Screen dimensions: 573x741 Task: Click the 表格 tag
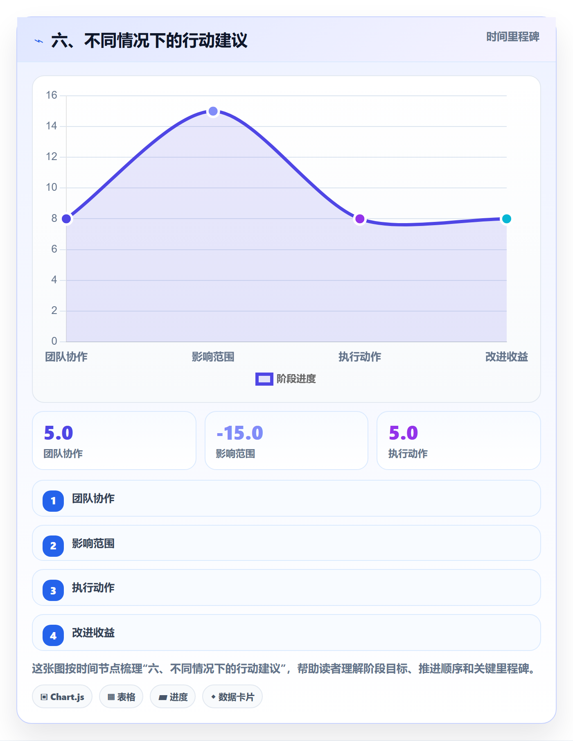pos(121,697)
